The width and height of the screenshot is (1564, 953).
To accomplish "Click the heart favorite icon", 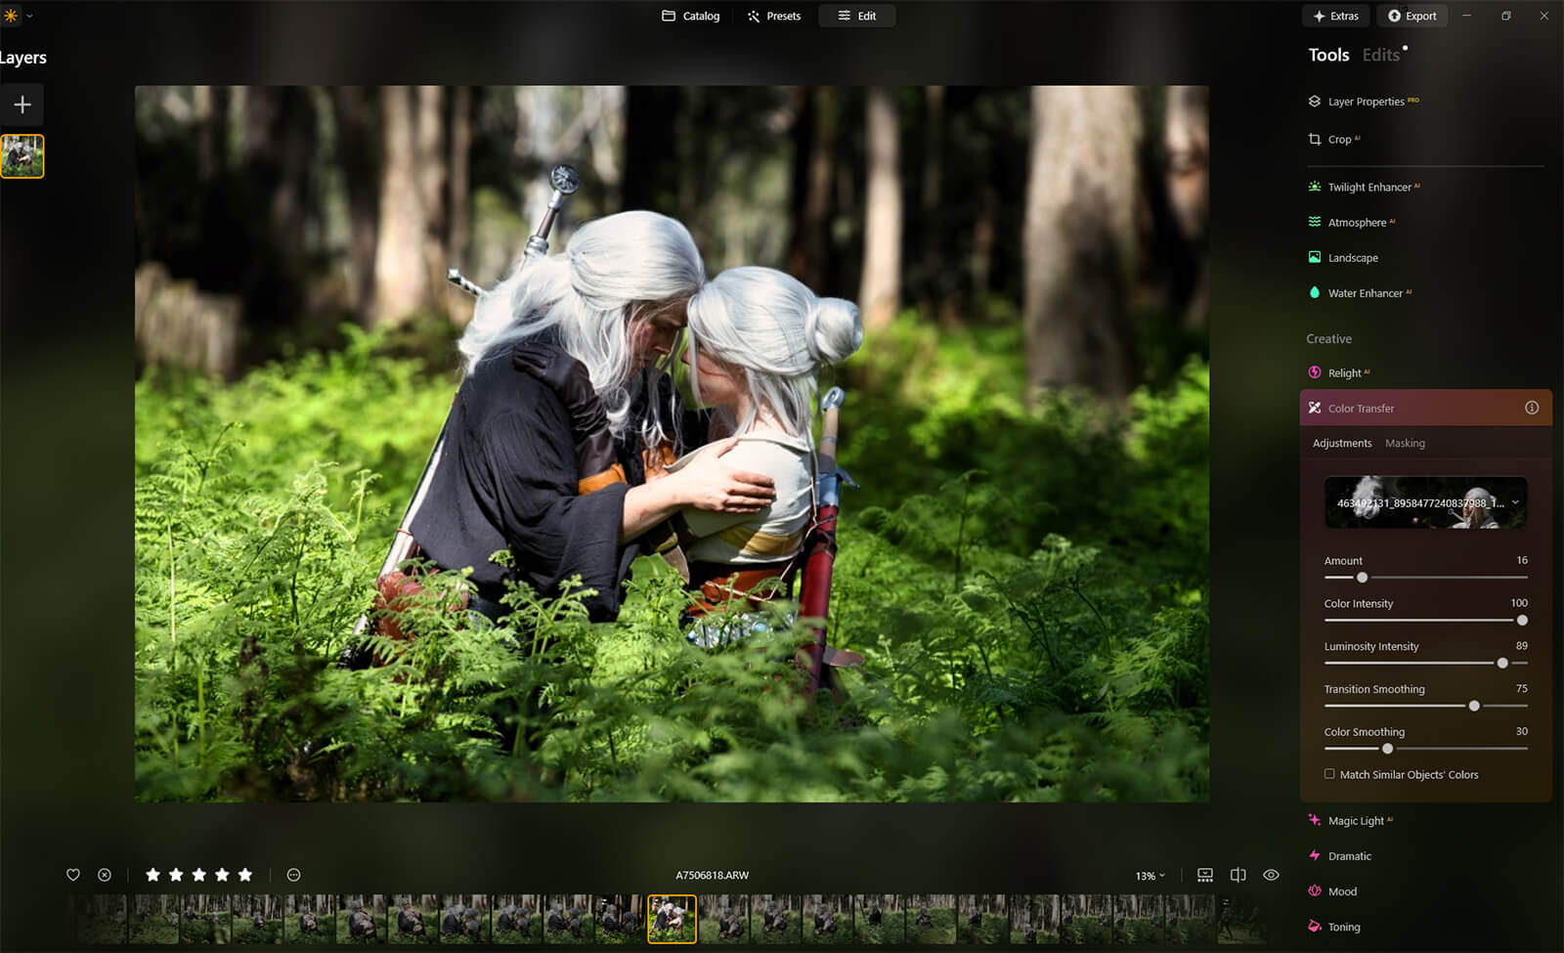I will tap(73, 875).
